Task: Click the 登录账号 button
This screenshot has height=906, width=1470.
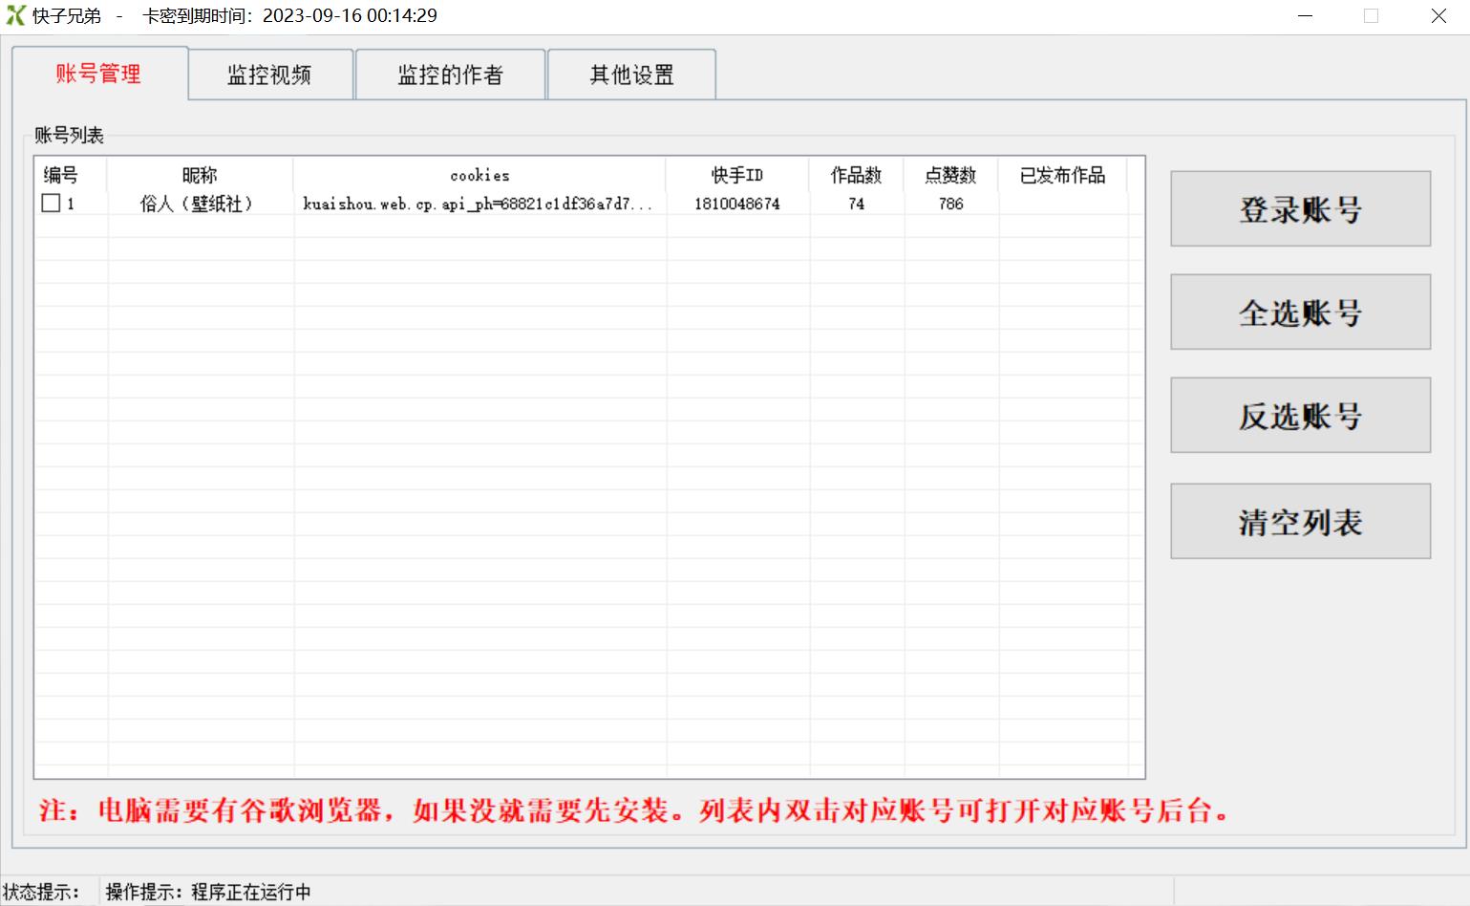Action: 1299,208
